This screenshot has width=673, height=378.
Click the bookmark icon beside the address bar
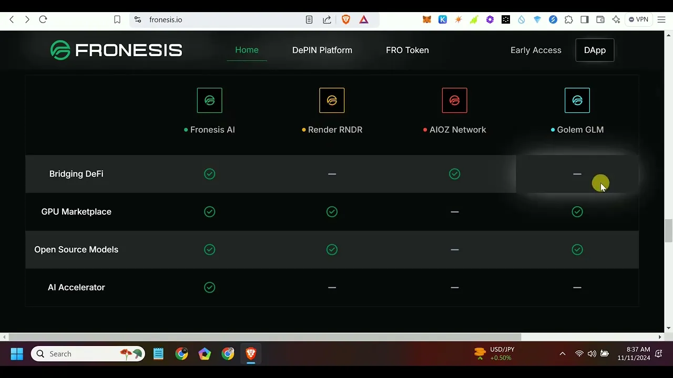point(117,19)
